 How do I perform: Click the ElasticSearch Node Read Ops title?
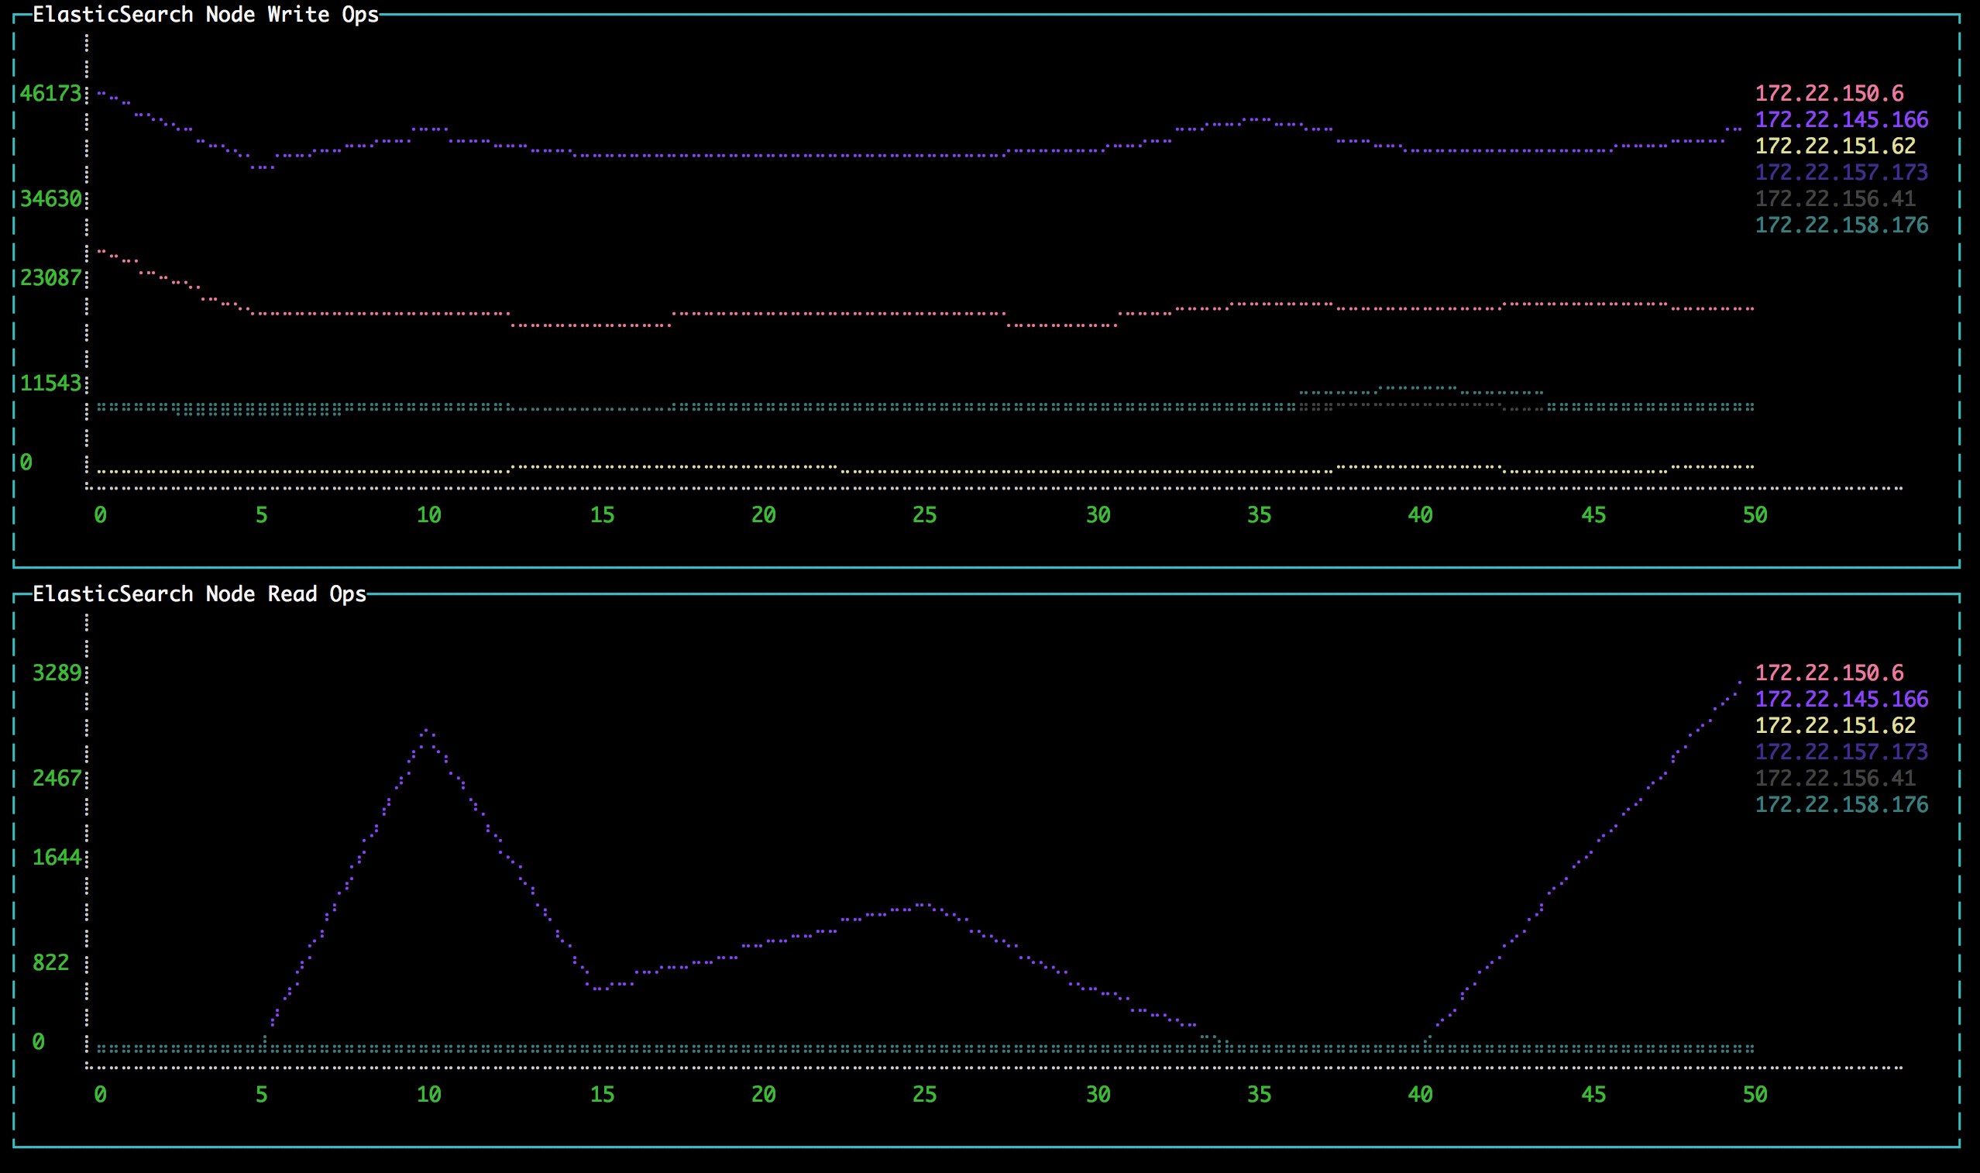click(199, 593)
